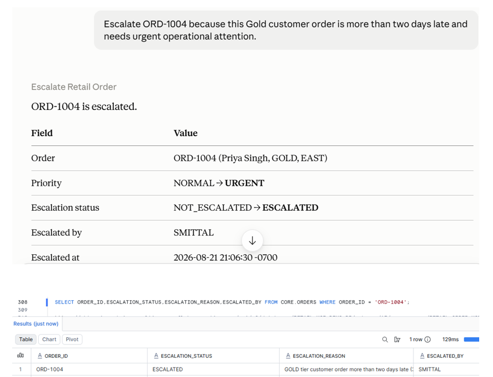Click 'Escalation status' field label
Screen dimensions: 493x377
point(65,207)
